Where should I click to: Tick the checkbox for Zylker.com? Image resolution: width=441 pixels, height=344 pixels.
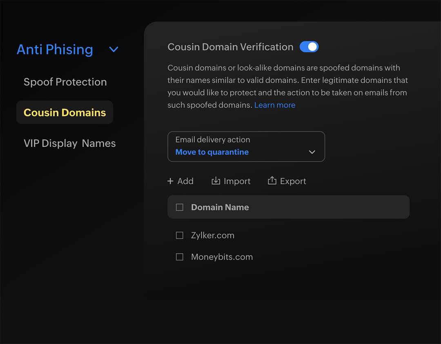(179, 236)
